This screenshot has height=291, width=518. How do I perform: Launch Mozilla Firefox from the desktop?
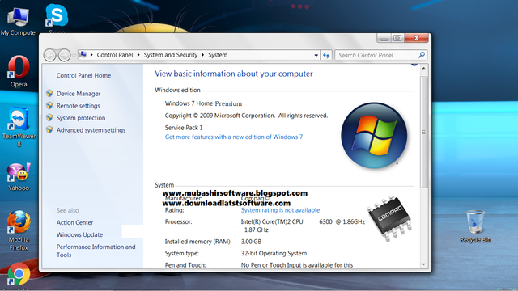(x=19, y=230)
